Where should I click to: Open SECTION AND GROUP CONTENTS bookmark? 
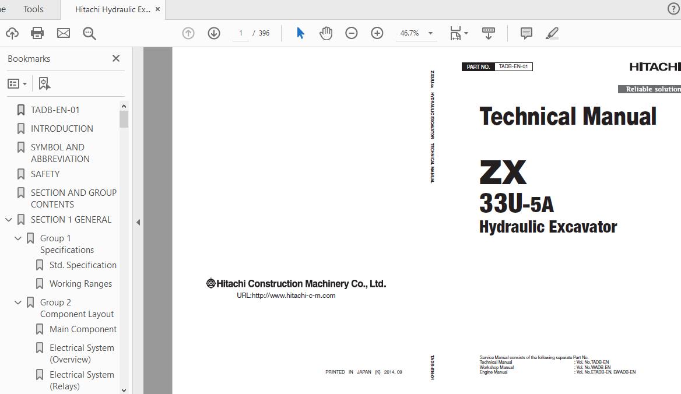(x=74, y=198)
